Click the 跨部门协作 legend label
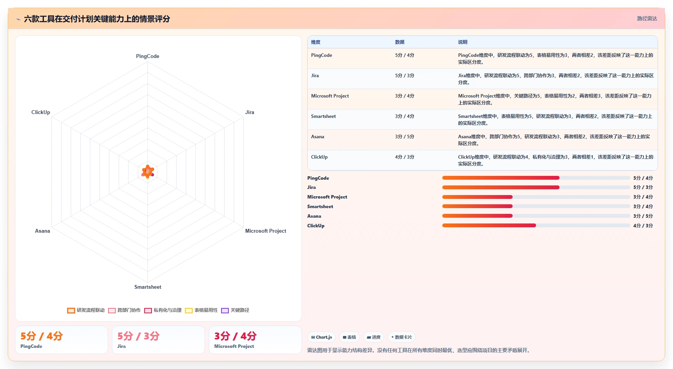 [x=129, y=310]
